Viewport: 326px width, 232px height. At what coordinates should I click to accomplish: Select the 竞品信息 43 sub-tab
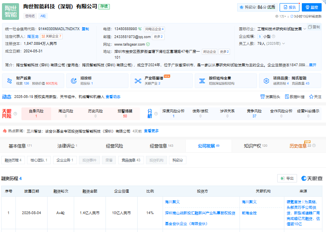pos(131,160)
